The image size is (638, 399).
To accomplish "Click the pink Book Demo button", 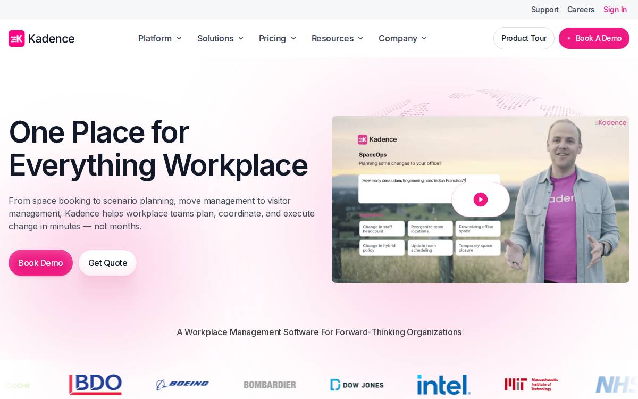I will coord(40,263).
